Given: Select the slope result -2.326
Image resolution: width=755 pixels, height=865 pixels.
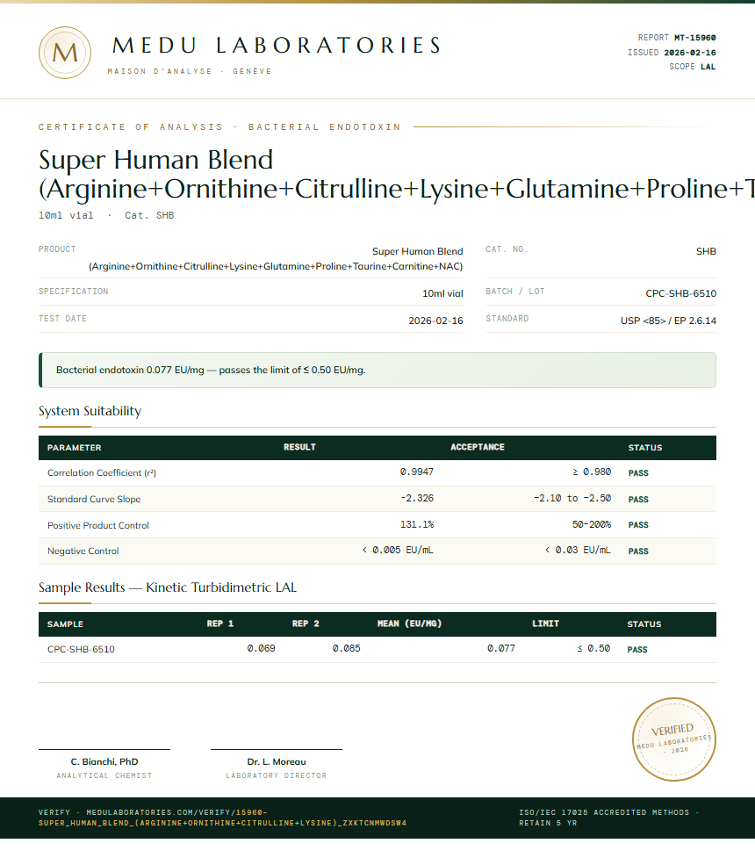Looking at the screenshot, I should click(x=417, y=498).
